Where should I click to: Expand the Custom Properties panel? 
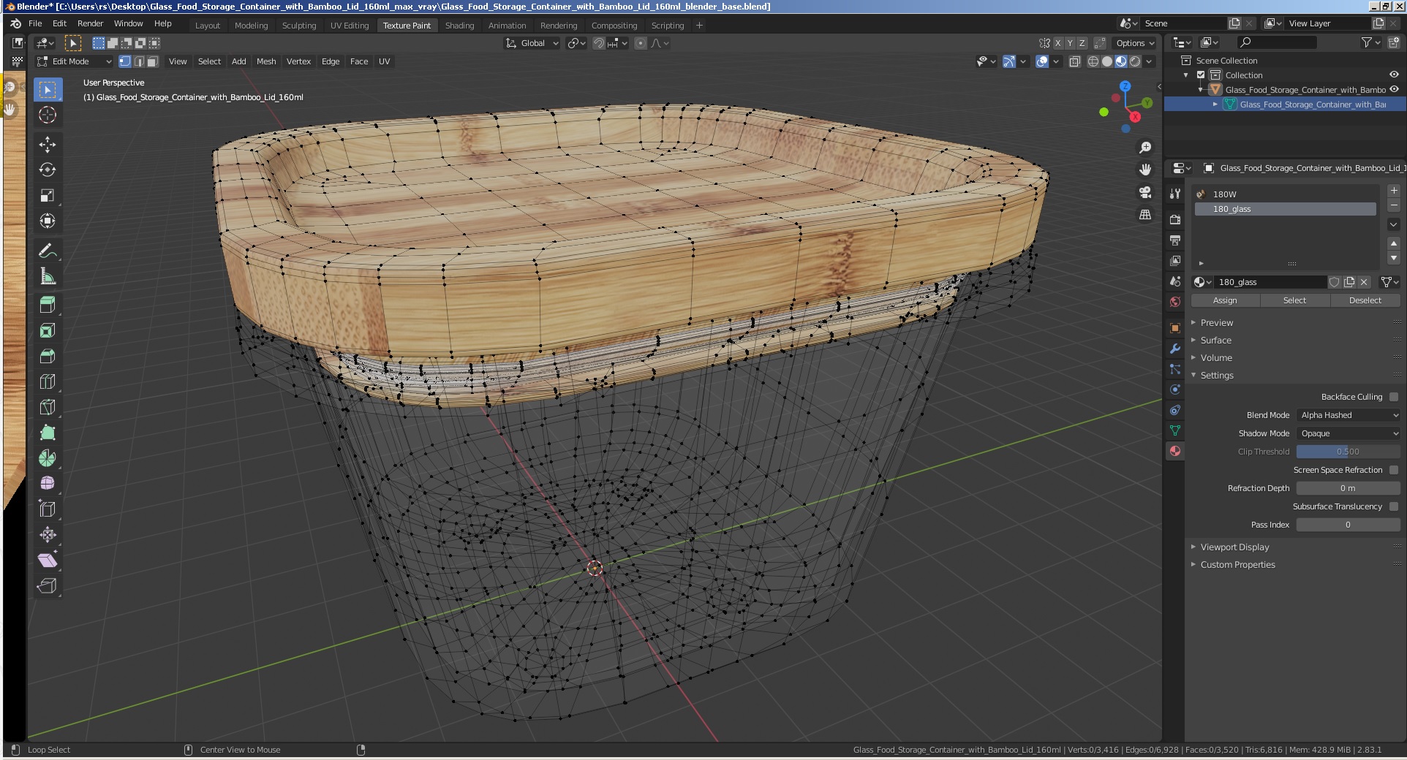pyautogui.click(x=1237, y=564)
